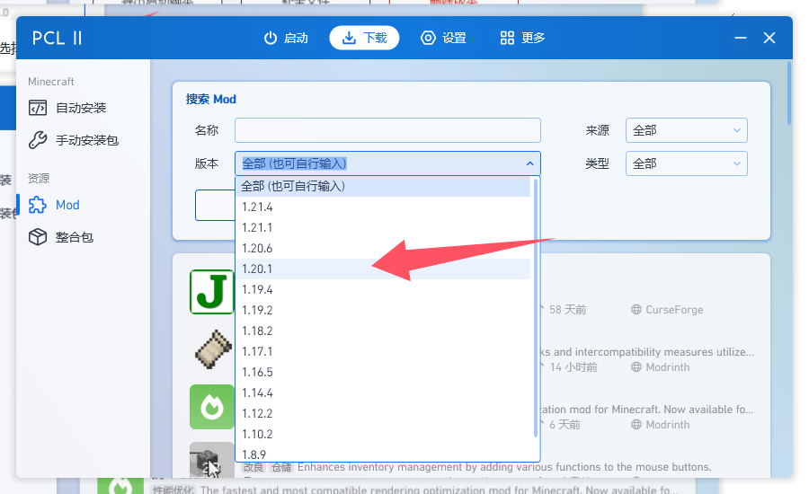
Task: Select the Mod puzzle-piece sidebar item
Action: (67, 205)
